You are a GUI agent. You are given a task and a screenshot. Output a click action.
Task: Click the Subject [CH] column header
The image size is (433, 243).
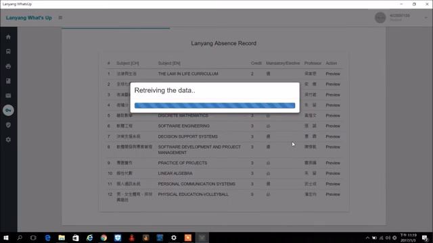coord(128,63)
